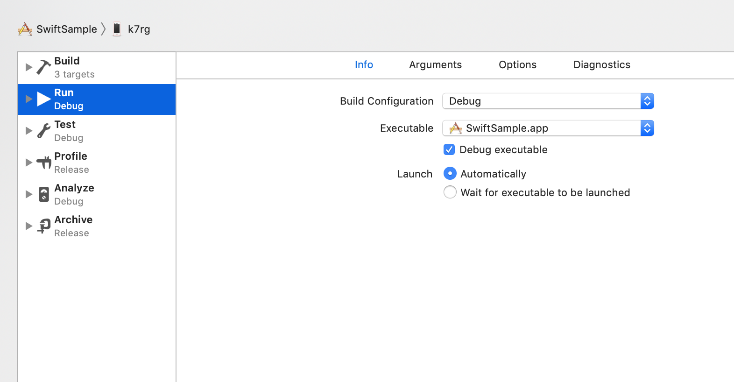Switch to the Info tab
This screenshot has width=734, height=382.
[364, 65]
